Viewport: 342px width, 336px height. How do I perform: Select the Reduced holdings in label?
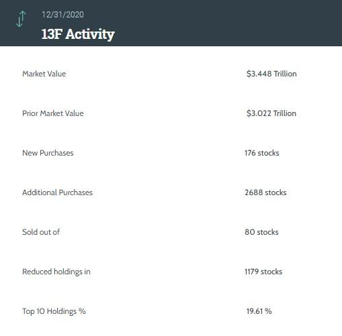tap(56, 272)
